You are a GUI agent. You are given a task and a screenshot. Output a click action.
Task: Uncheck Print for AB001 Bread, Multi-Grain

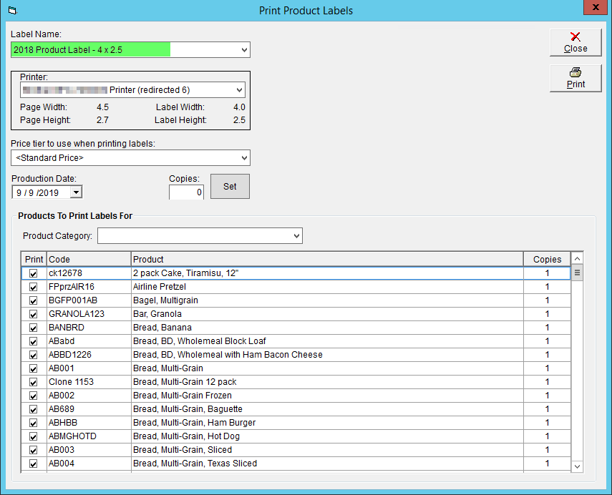[x=33, y=368]
